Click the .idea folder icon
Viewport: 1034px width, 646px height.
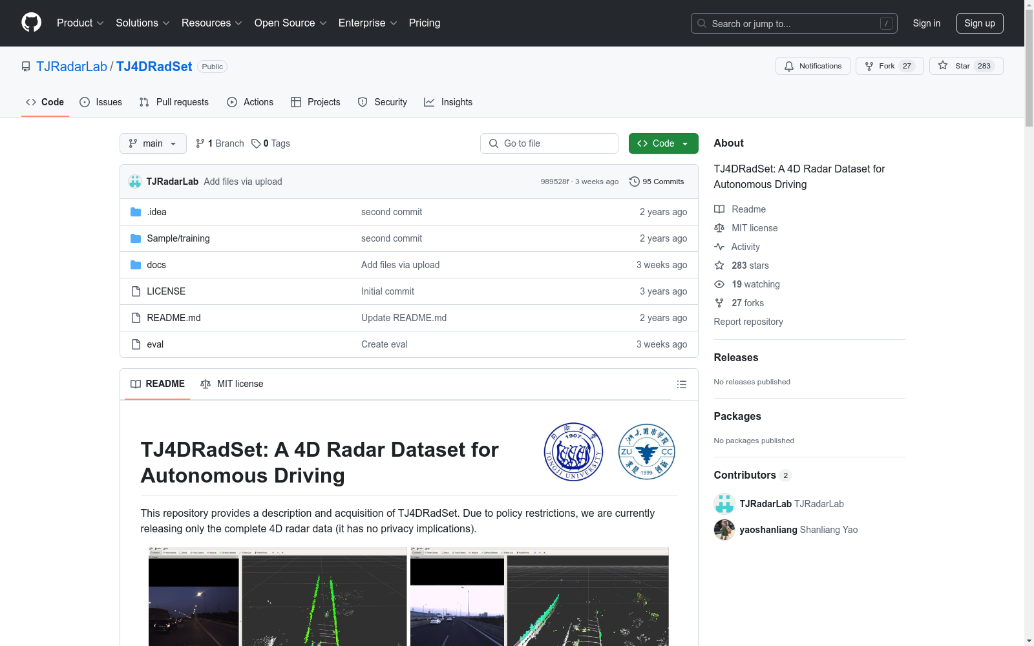(136, 212)
